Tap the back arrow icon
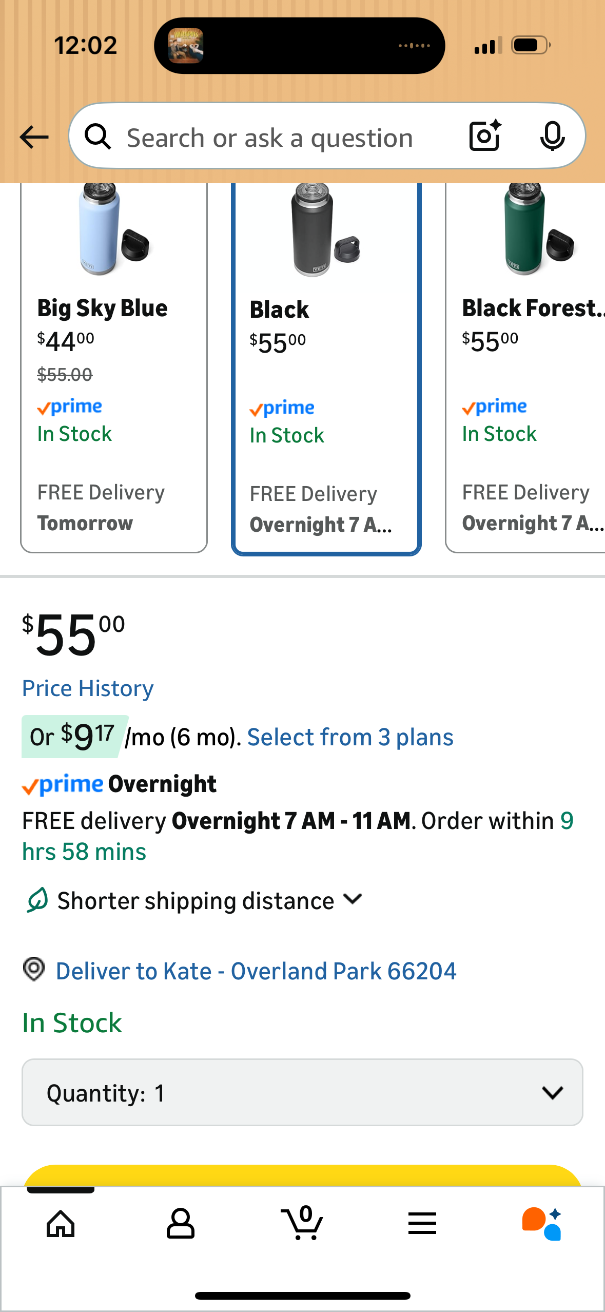The image size is (605, 1312). tap(34, 137)
